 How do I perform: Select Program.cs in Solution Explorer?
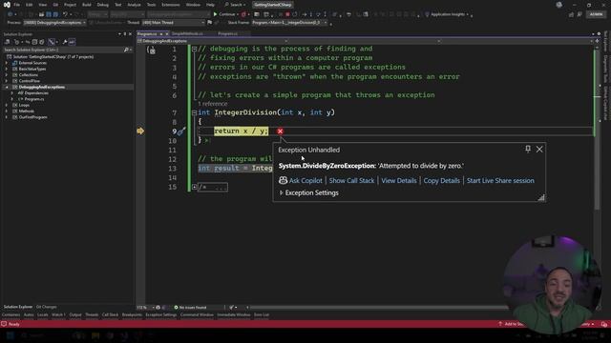[34, 99]
